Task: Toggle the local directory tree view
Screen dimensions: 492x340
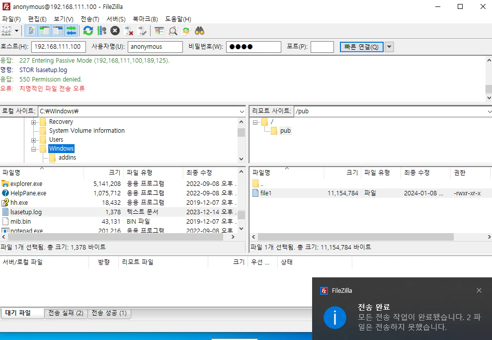Action: (x=44, y=31)
